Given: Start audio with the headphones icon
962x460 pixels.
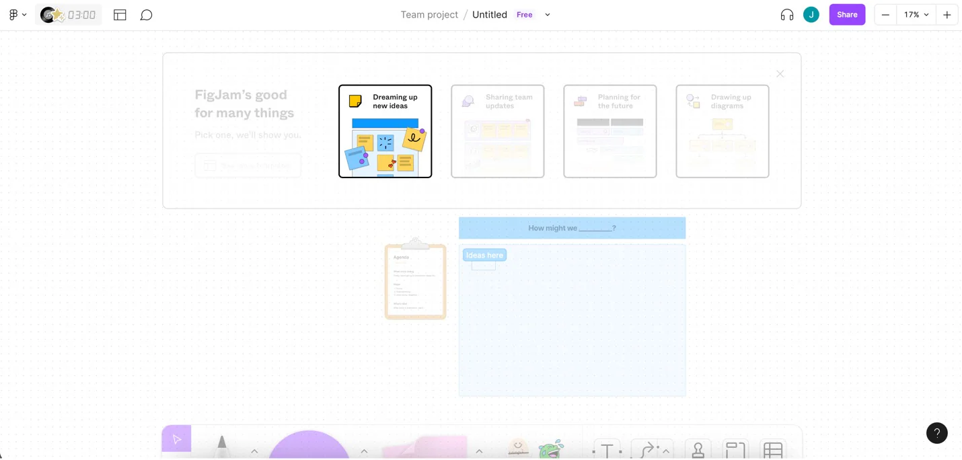Looking at the screenshot, I should pos(787,15).
